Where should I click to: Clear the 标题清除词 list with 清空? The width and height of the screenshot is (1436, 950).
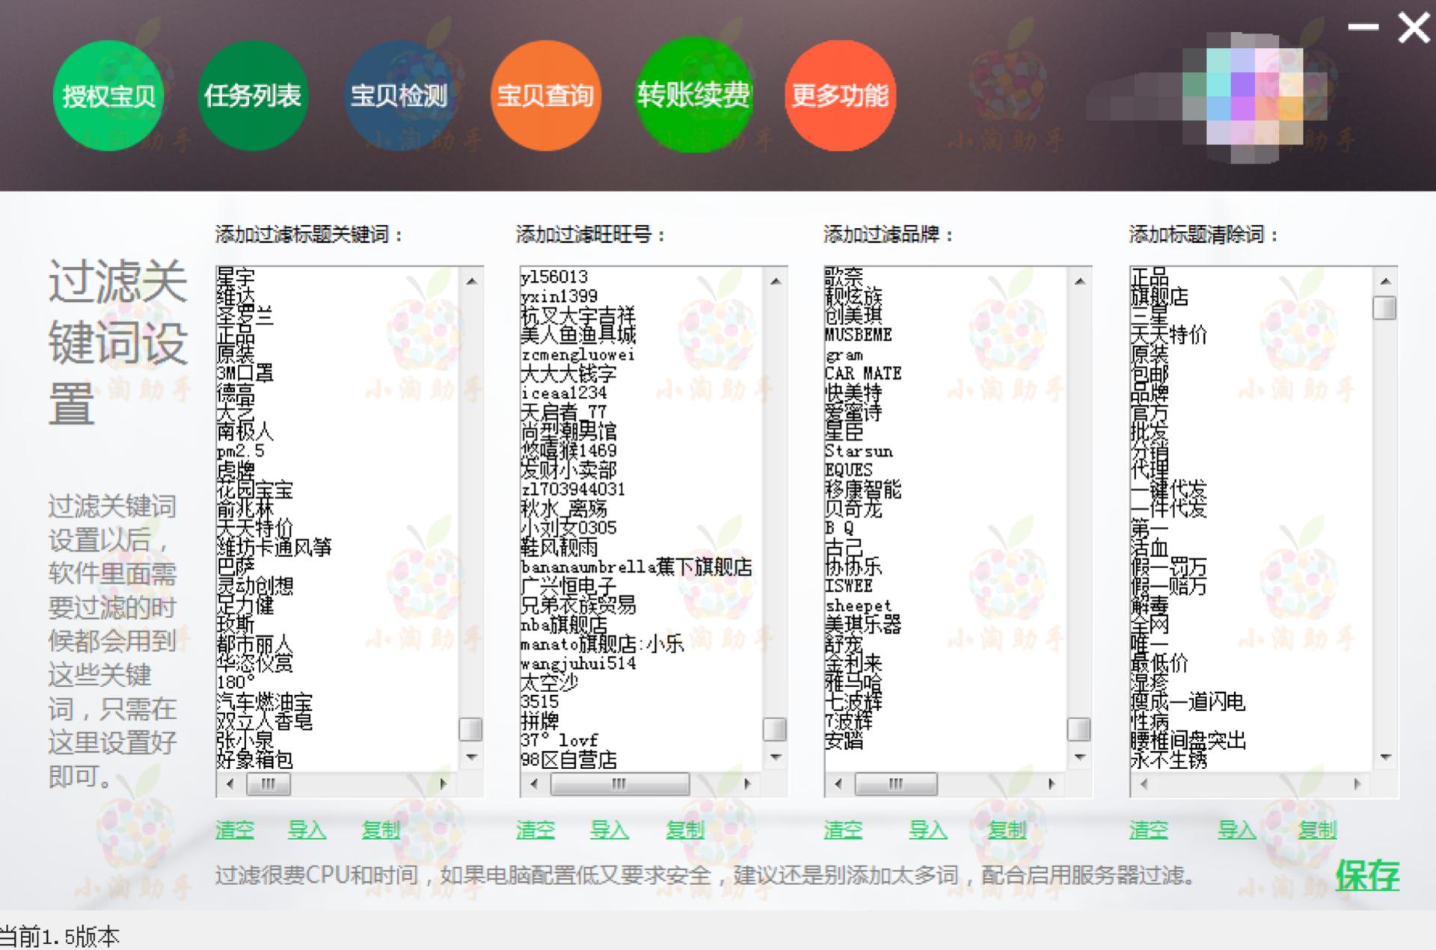point(1150,830)
